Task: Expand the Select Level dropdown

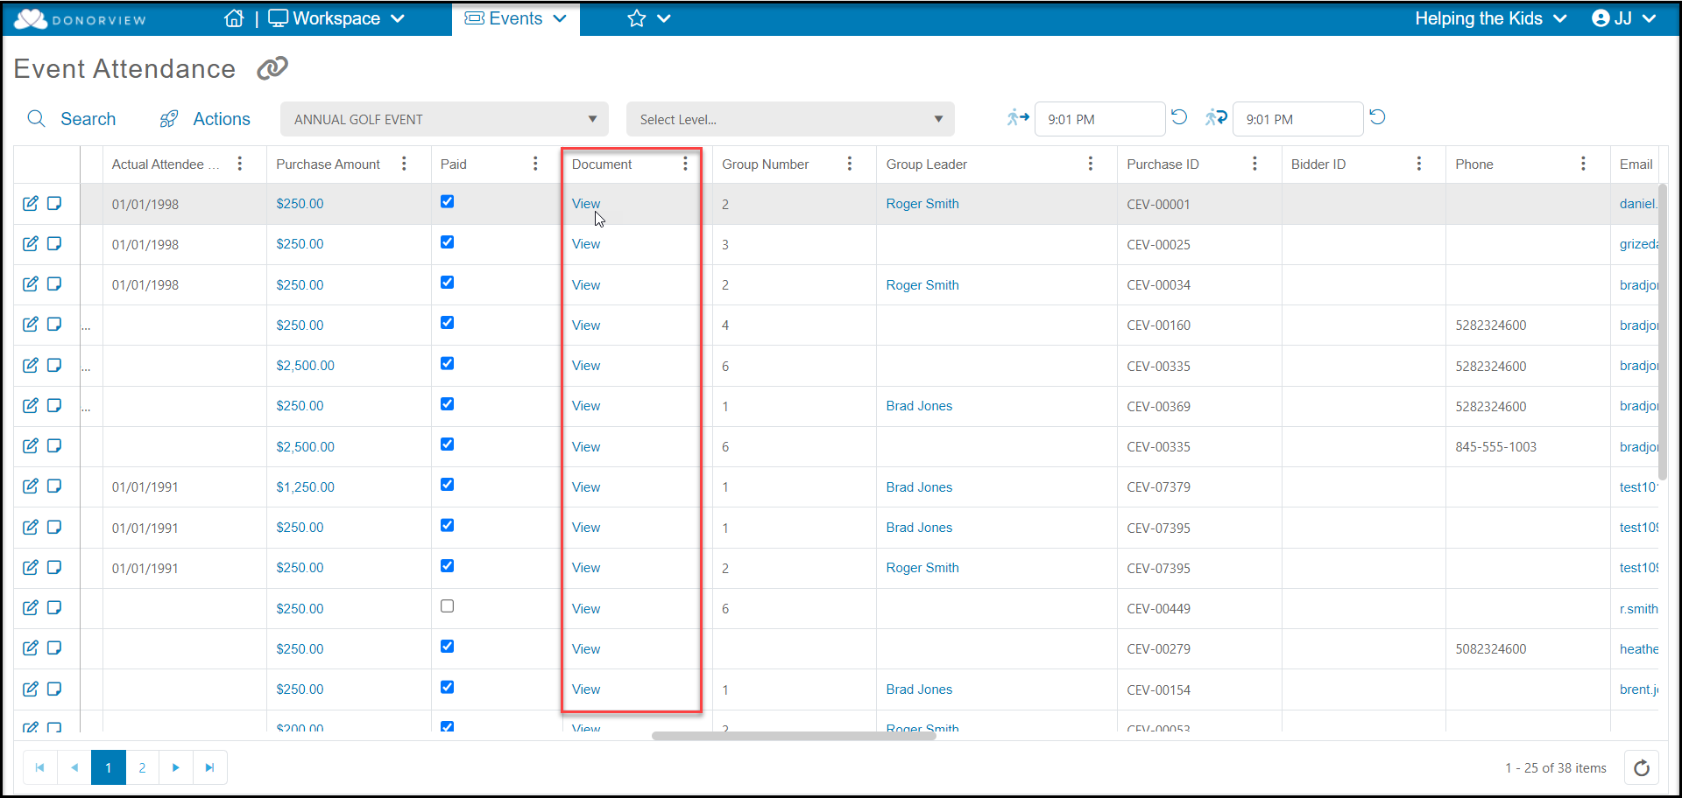Action: [x=938, y=119]
